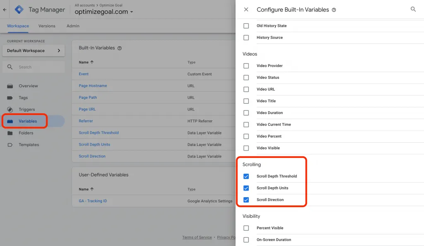Enable the Percent Visible checkbox

tap(246, 228)
